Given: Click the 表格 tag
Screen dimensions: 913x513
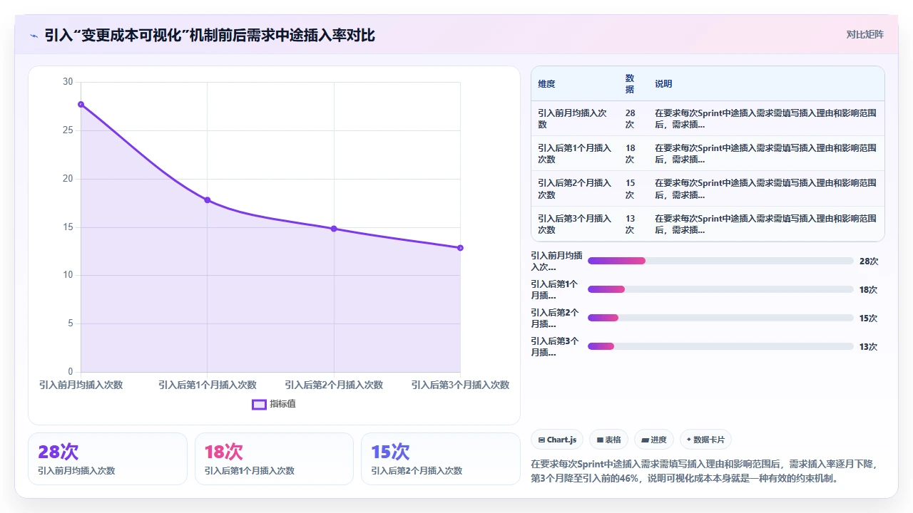Looking at the screenshot, I should [609, 440].
